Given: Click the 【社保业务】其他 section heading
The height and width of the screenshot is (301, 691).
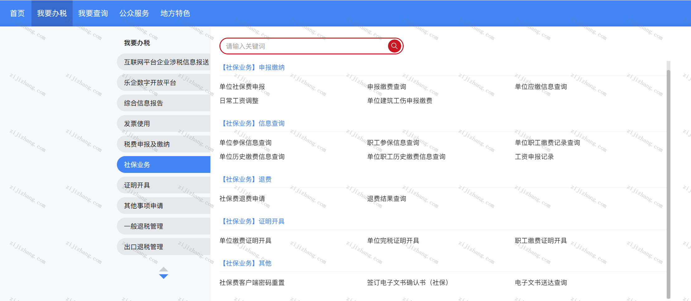Looking at the screenshot, I should 246,263.
